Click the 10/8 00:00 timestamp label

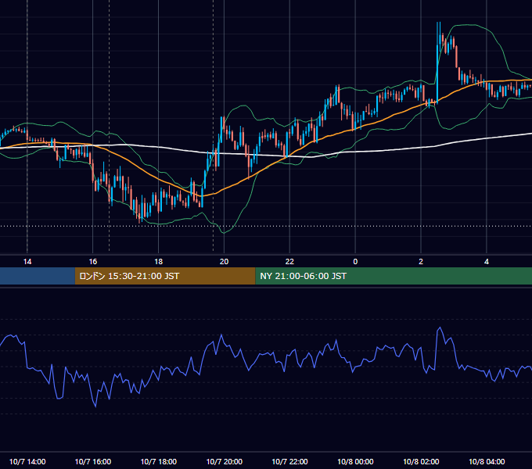tap(355, 461)
